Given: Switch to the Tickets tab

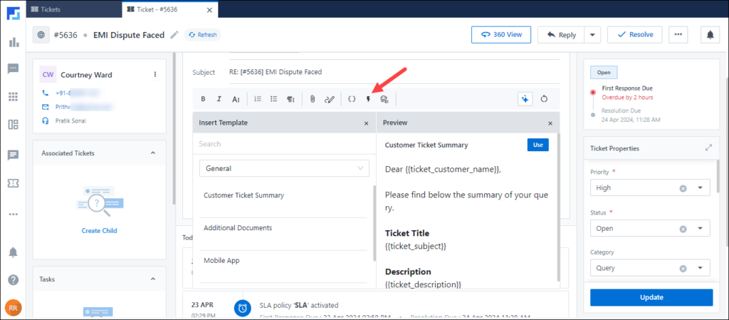Looking at the screenshot, I should coord(74,9).
